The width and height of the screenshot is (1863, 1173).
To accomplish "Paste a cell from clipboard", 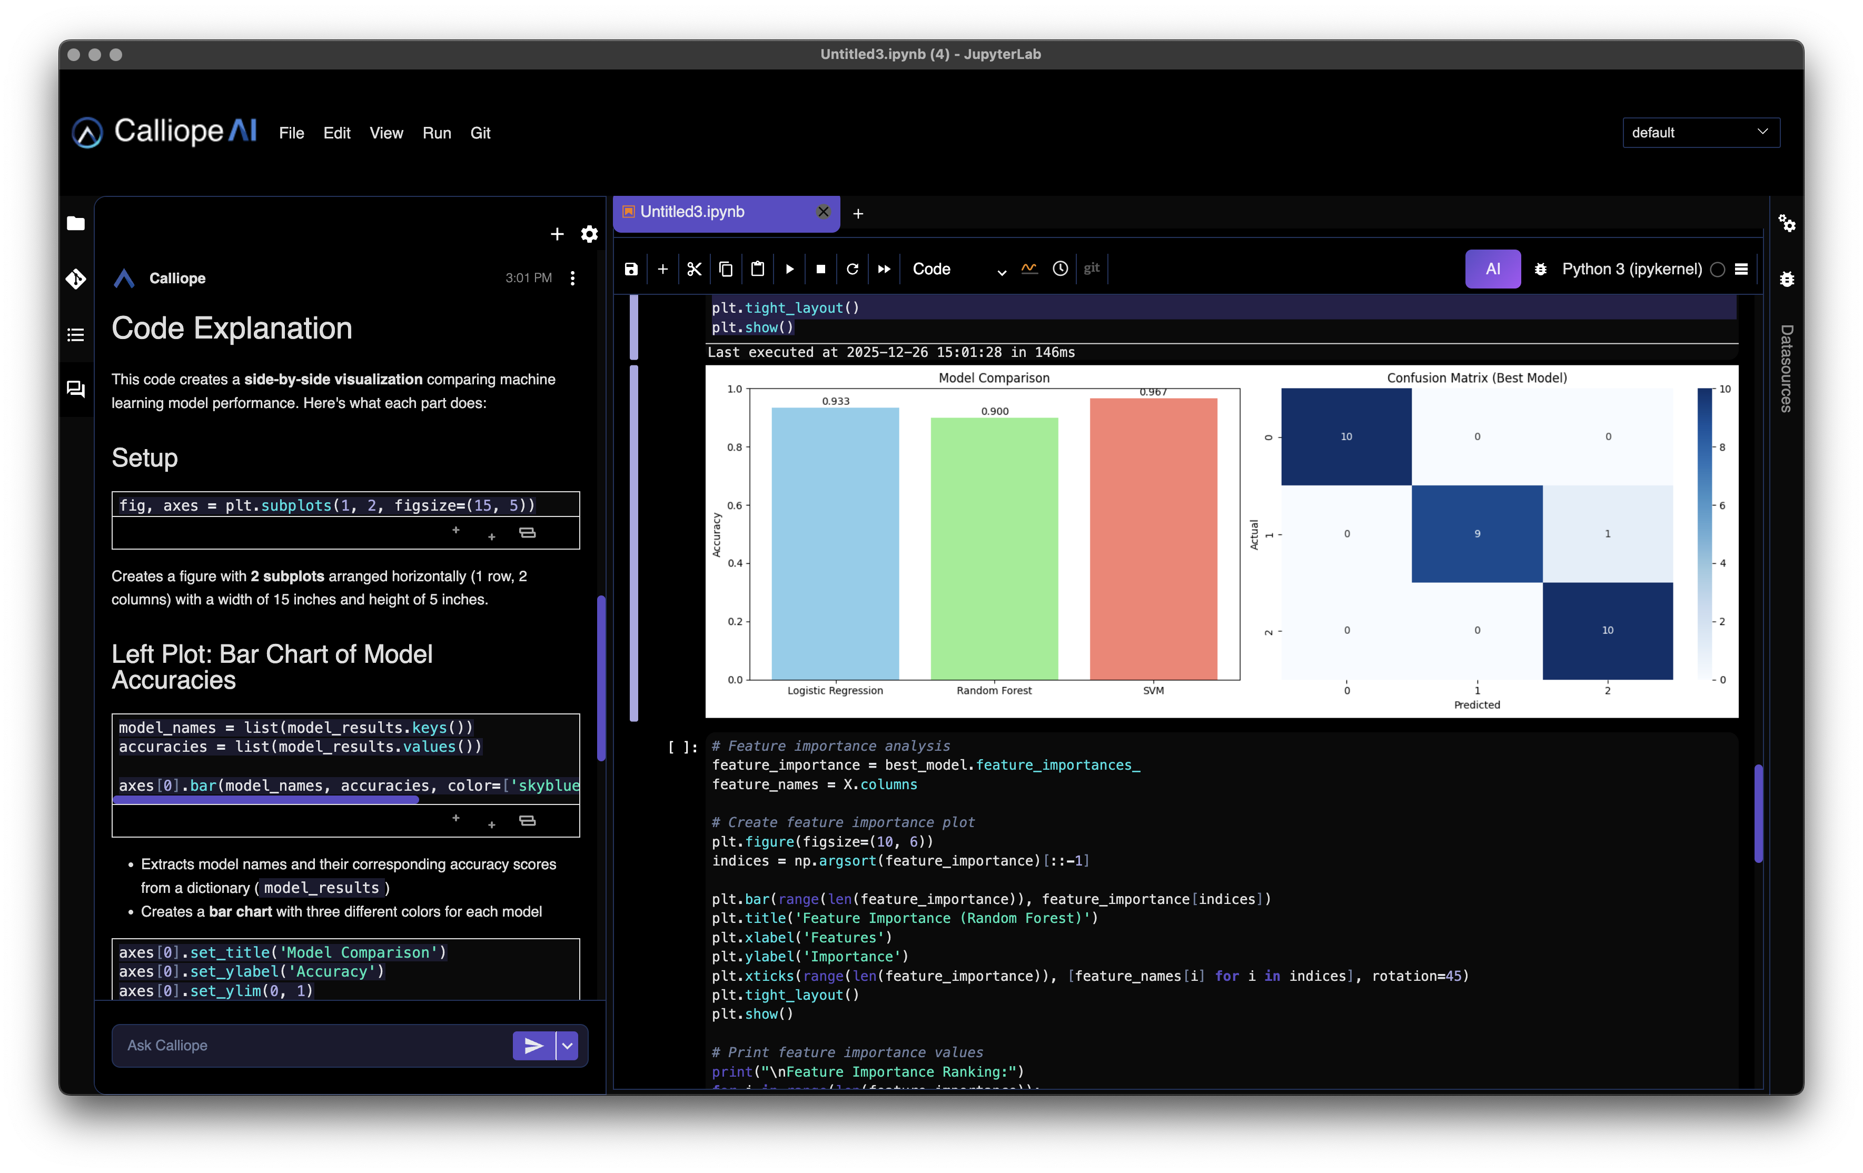I will point(757,269).
